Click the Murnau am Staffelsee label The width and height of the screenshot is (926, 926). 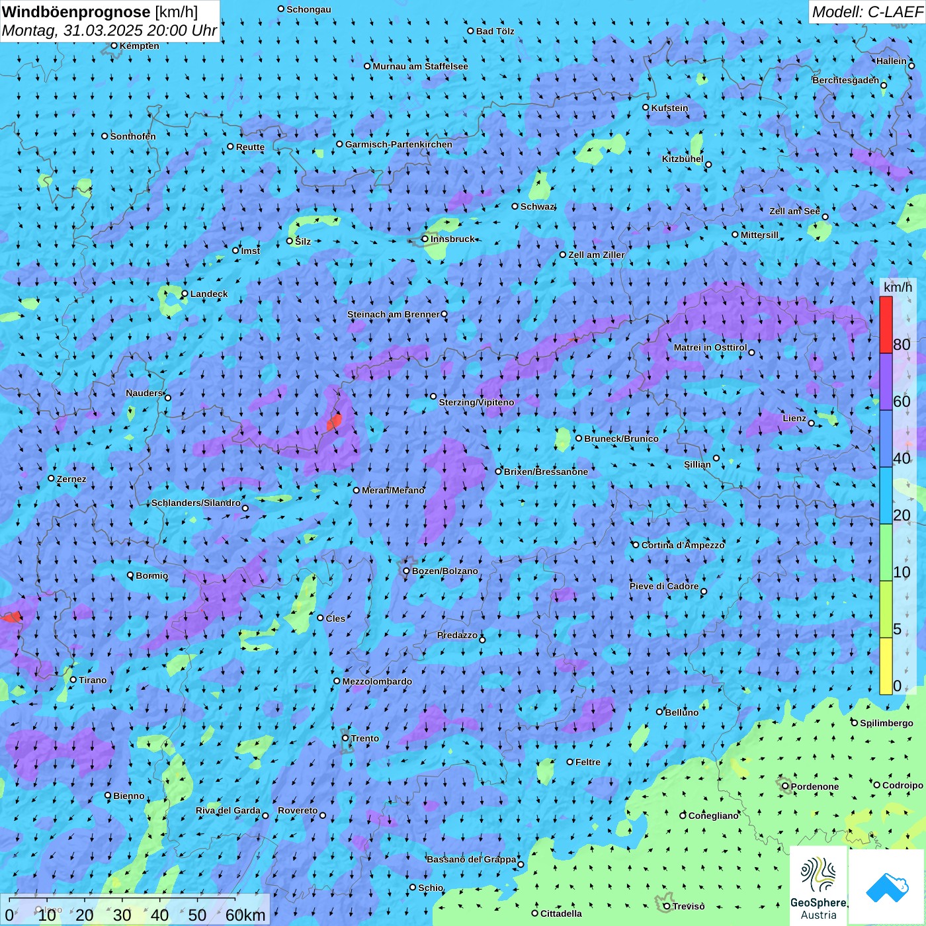[x=420, y=66]
